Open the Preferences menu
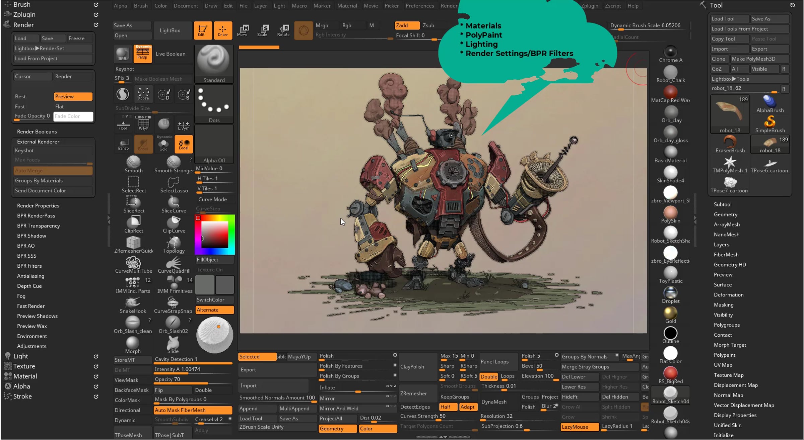 tap(420, 6)
